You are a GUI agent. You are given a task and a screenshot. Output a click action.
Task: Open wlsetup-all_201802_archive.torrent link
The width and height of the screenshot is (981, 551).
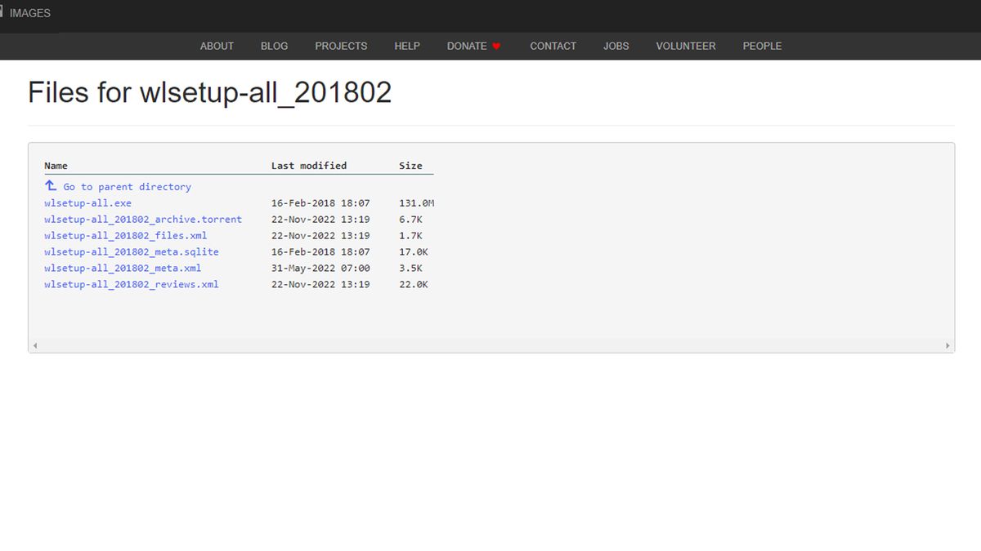coord(143,220)
